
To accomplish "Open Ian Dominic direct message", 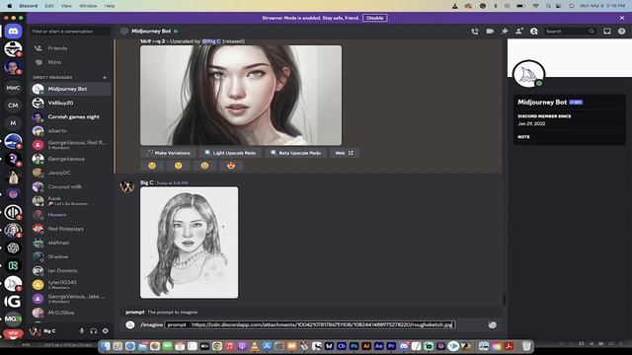I will coord(70,271).
